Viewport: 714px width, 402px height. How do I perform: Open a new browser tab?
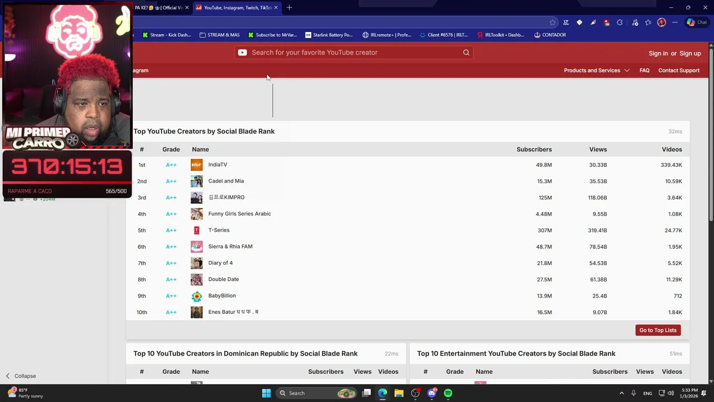click(x=290, y=7)
